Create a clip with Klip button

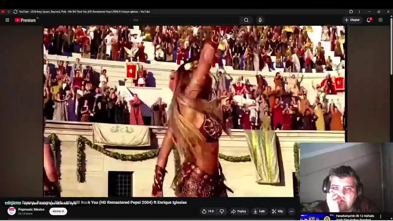(x=277, y=211)
